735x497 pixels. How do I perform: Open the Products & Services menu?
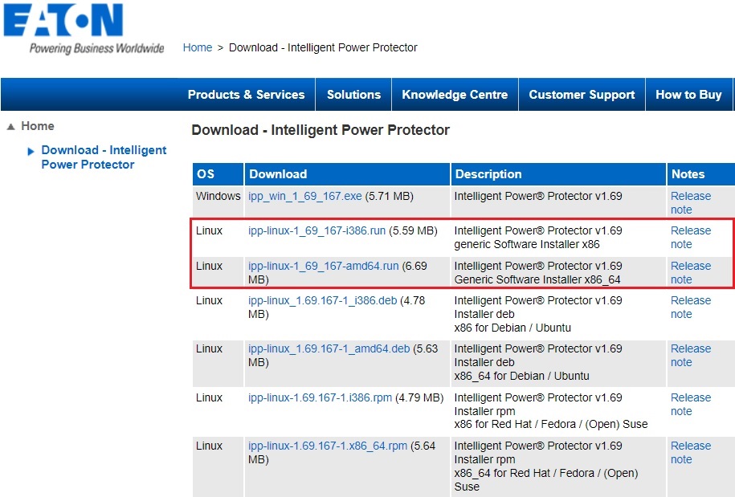[246, 95]
